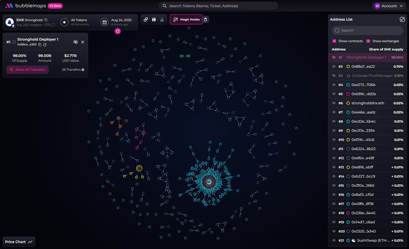The image size is (409, 249).
Task: Select address row #5 0xb99c...dd2e
Action: tap(367, 94)
